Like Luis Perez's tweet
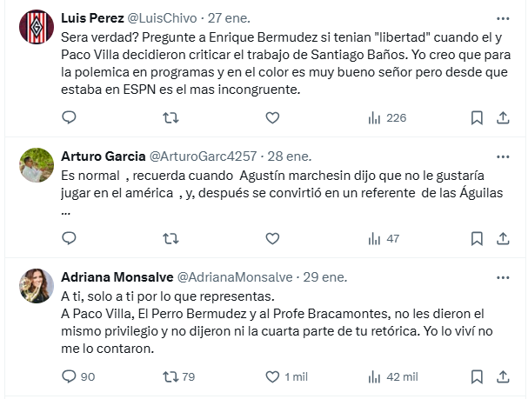 tap(273, 118)
